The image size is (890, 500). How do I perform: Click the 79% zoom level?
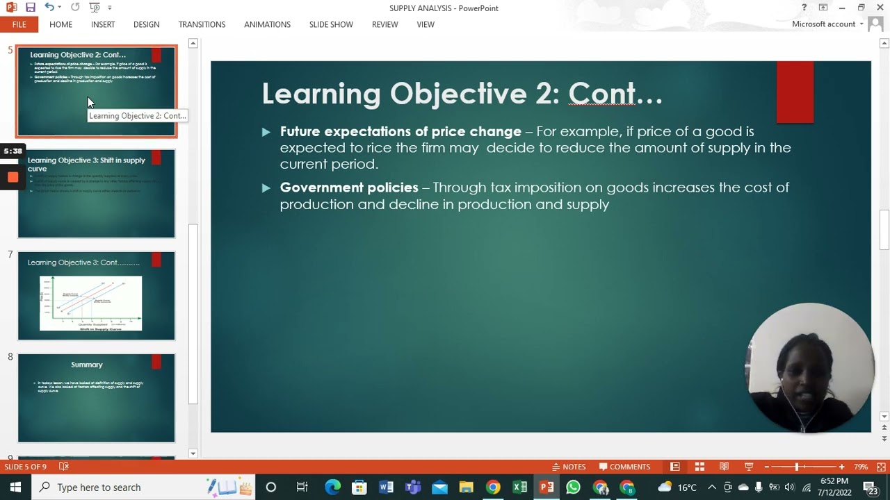[861, 467]
